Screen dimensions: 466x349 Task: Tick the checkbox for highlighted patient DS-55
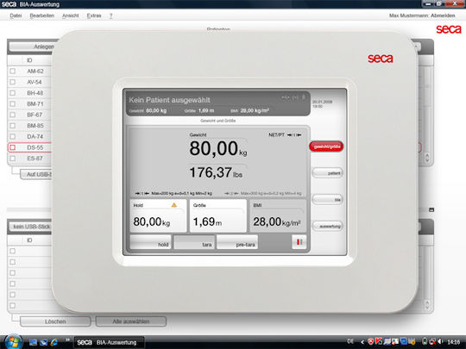pyautogui.click(x=12, y=147)
